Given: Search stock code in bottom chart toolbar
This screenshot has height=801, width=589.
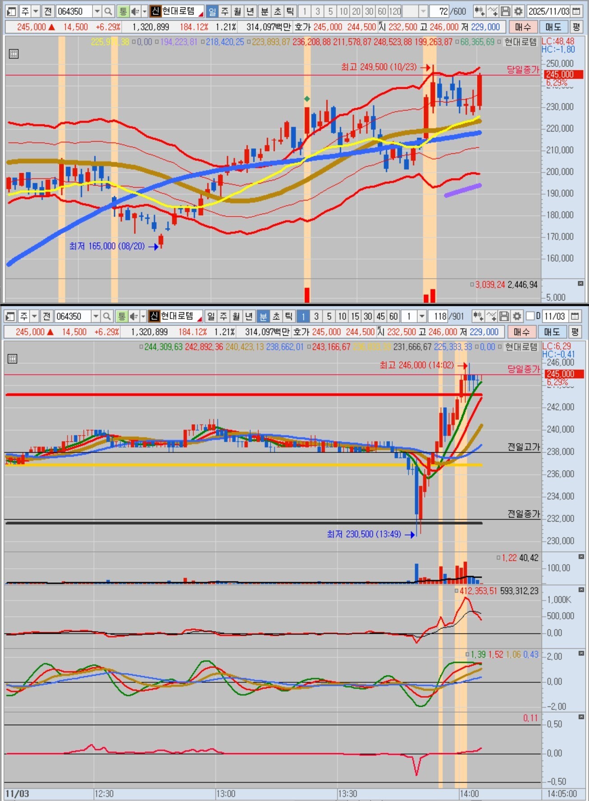Looking at the screenshot, I should [107, 316].
